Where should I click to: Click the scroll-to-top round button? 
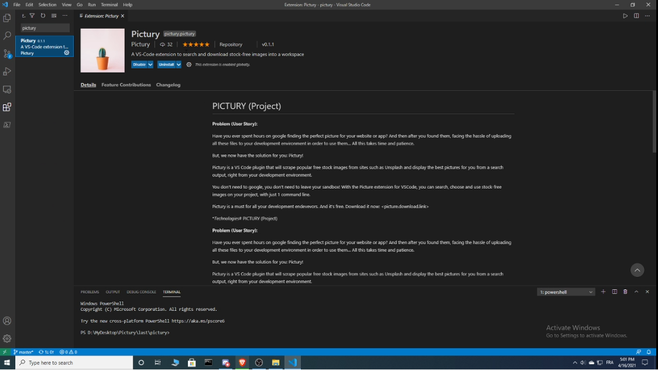[637, 270]
